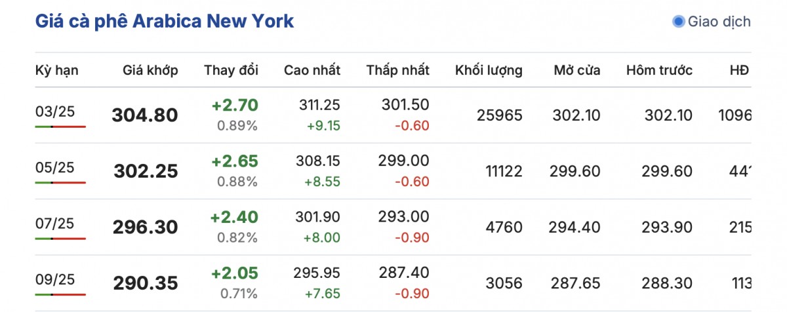Click the Mở cửa column header

pos(576,70)
